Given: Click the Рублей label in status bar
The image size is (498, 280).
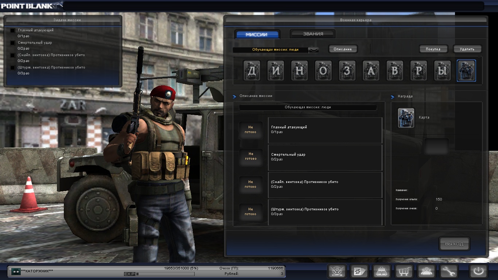Looking at the screenshot, I should click(232, 273).
